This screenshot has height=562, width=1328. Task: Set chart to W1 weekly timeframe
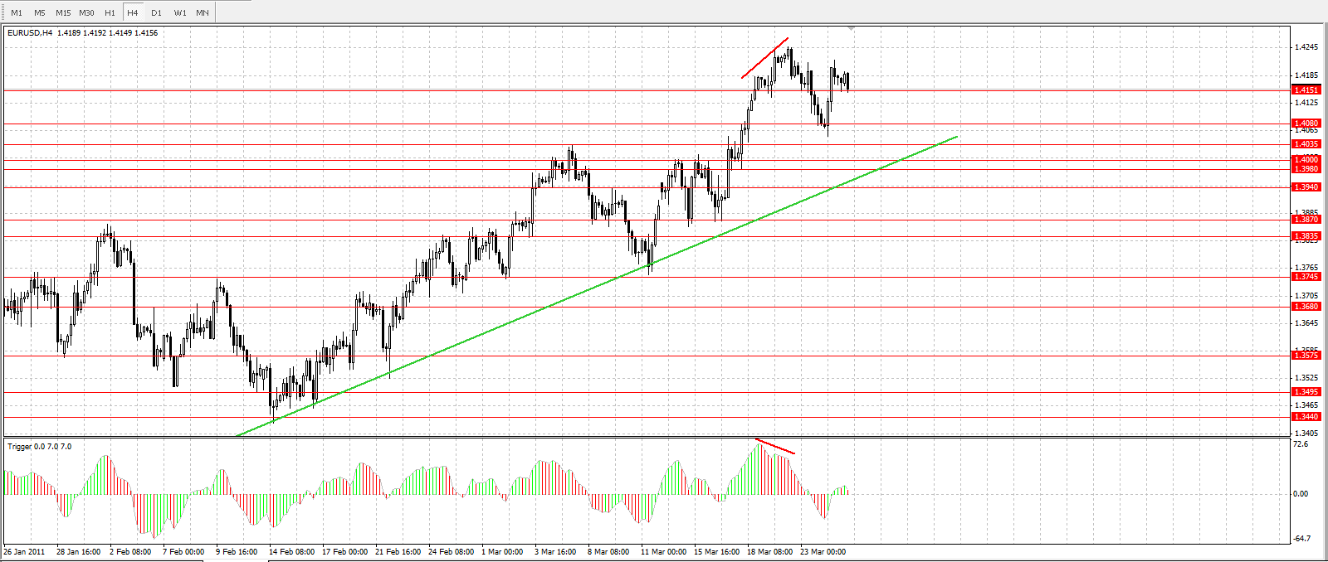click(180, 12)
